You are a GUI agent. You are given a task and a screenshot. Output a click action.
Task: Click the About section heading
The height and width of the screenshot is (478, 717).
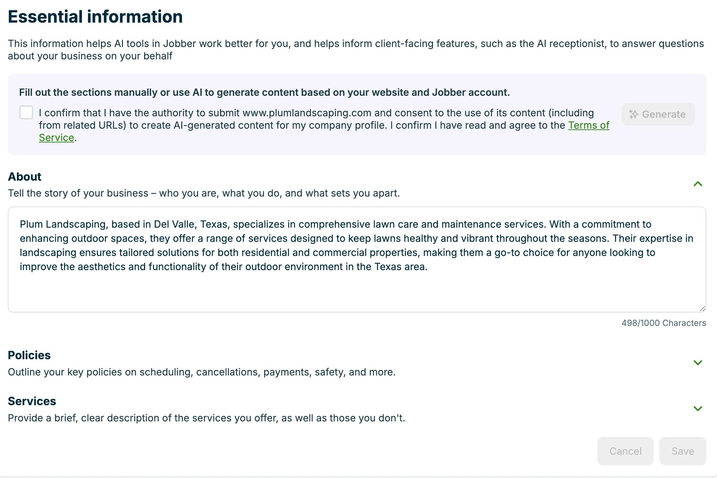(25, 176)
